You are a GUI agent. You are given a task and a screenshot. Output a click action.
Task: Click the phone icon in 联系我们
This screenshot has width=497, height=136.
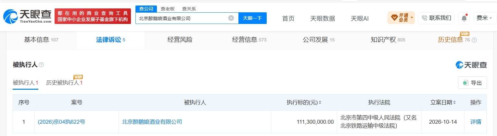pos(424,18)
